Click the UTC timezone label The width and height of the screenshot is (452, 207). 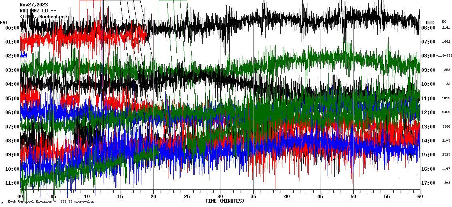(430, 22)
